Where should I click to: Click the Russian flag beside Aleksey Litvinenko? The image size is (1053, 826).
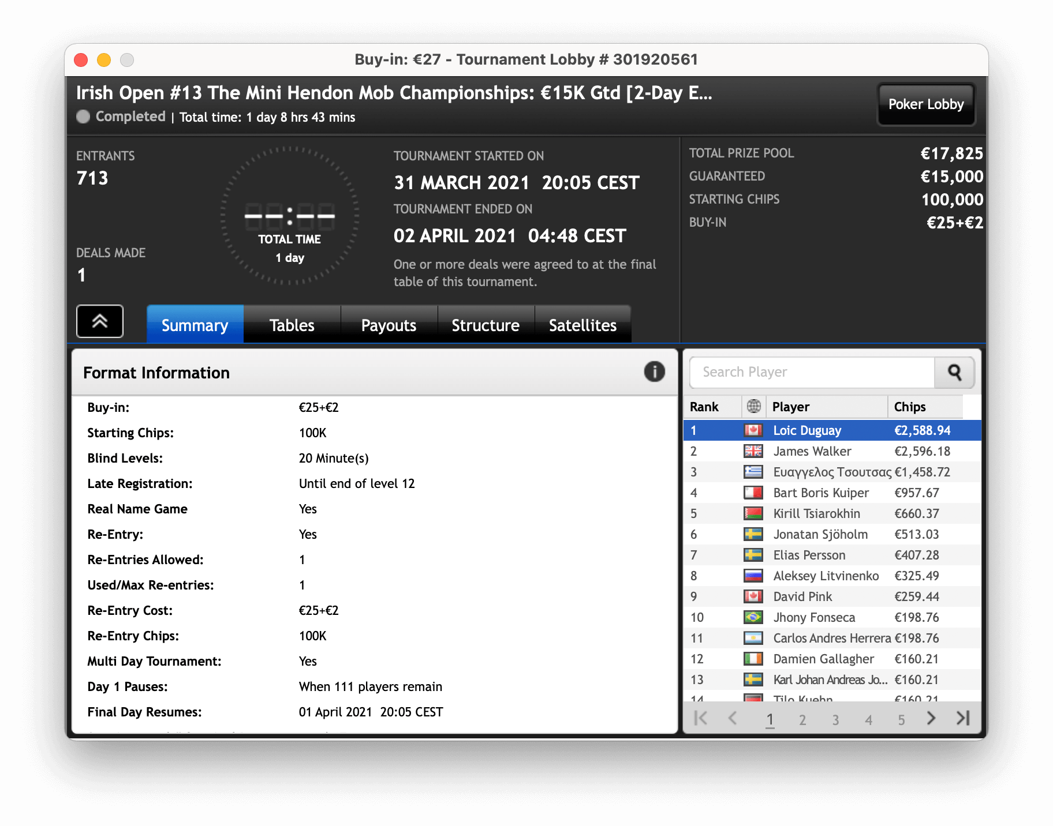point(753,576)
